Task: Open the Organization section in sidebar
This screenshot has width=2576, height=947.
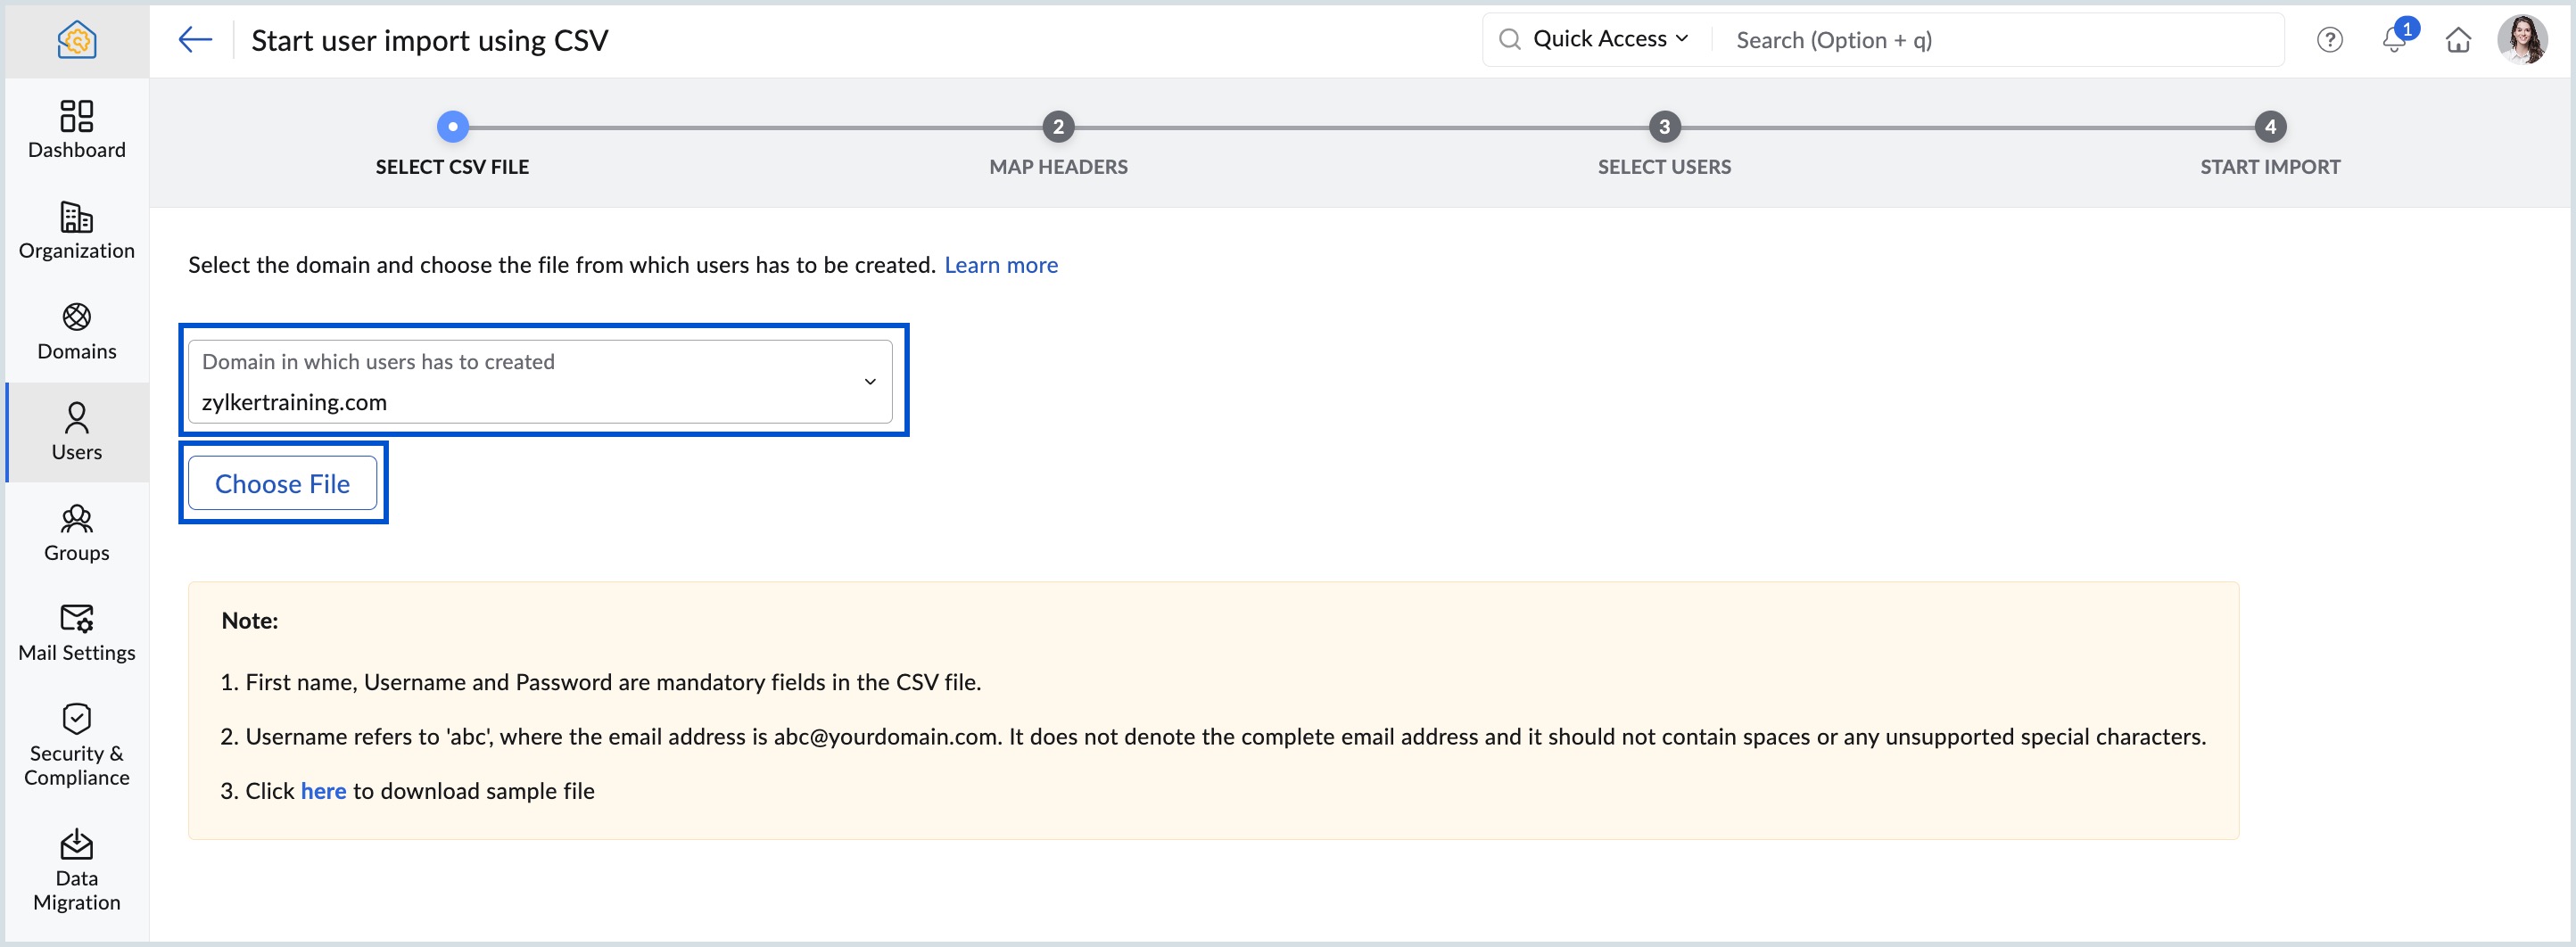Action: [x=77, y=231]
